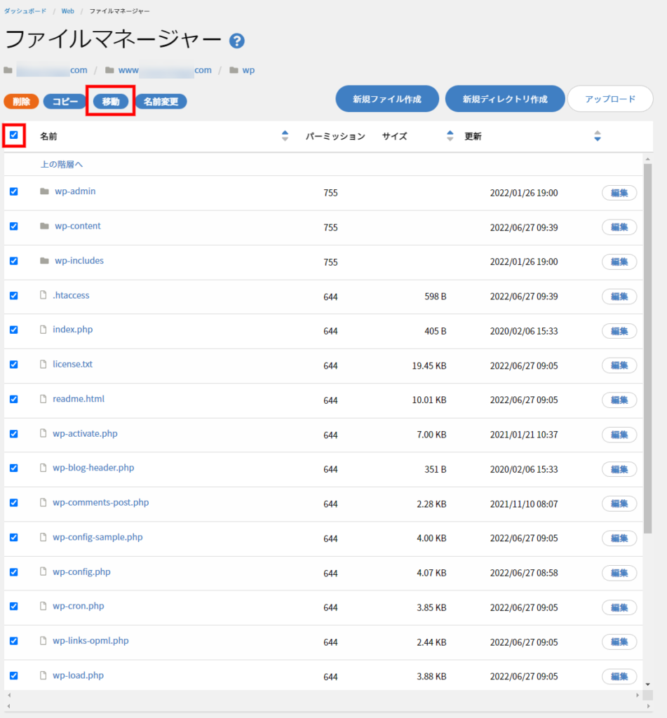Click the wp-config.php file icon
Image resolution: width=667 pixels, height=718 pixels.
[43, 572]
